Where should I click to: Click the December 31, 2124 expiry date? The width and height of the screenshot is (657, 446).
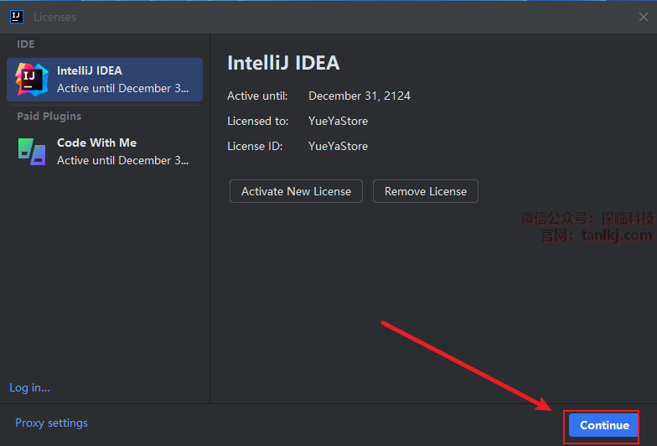click(360, 96)
